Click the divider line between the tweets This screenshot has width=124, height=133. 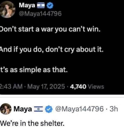[62, 97]
